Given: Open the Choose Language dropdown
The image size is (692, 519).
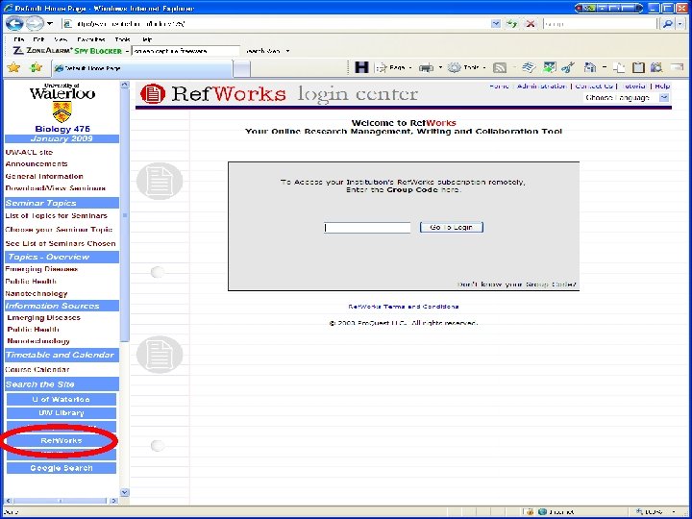Looking at the screenshot, I should [x=627, y=97].
